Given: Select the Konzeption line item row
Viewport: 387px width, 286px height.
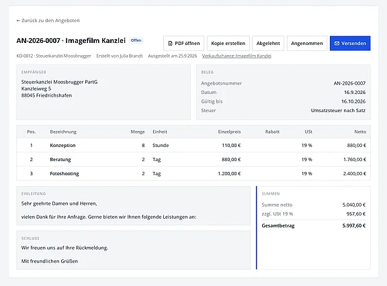Looking at the screenshot, I should pos(193,146).
